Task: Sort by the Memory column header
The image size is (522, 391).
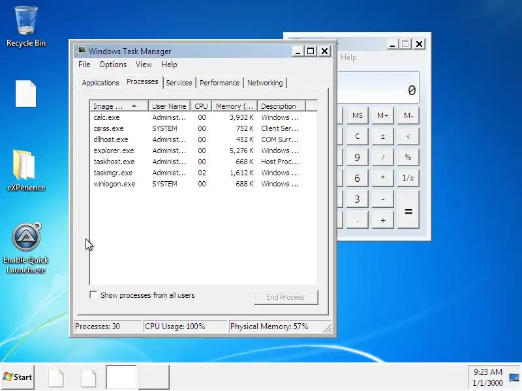Action: pyautogui.click(x=235, y=106)
